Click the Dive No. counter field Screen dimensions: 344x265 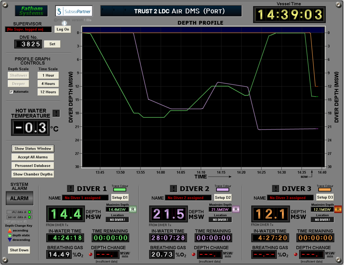(x=28, y=44)
